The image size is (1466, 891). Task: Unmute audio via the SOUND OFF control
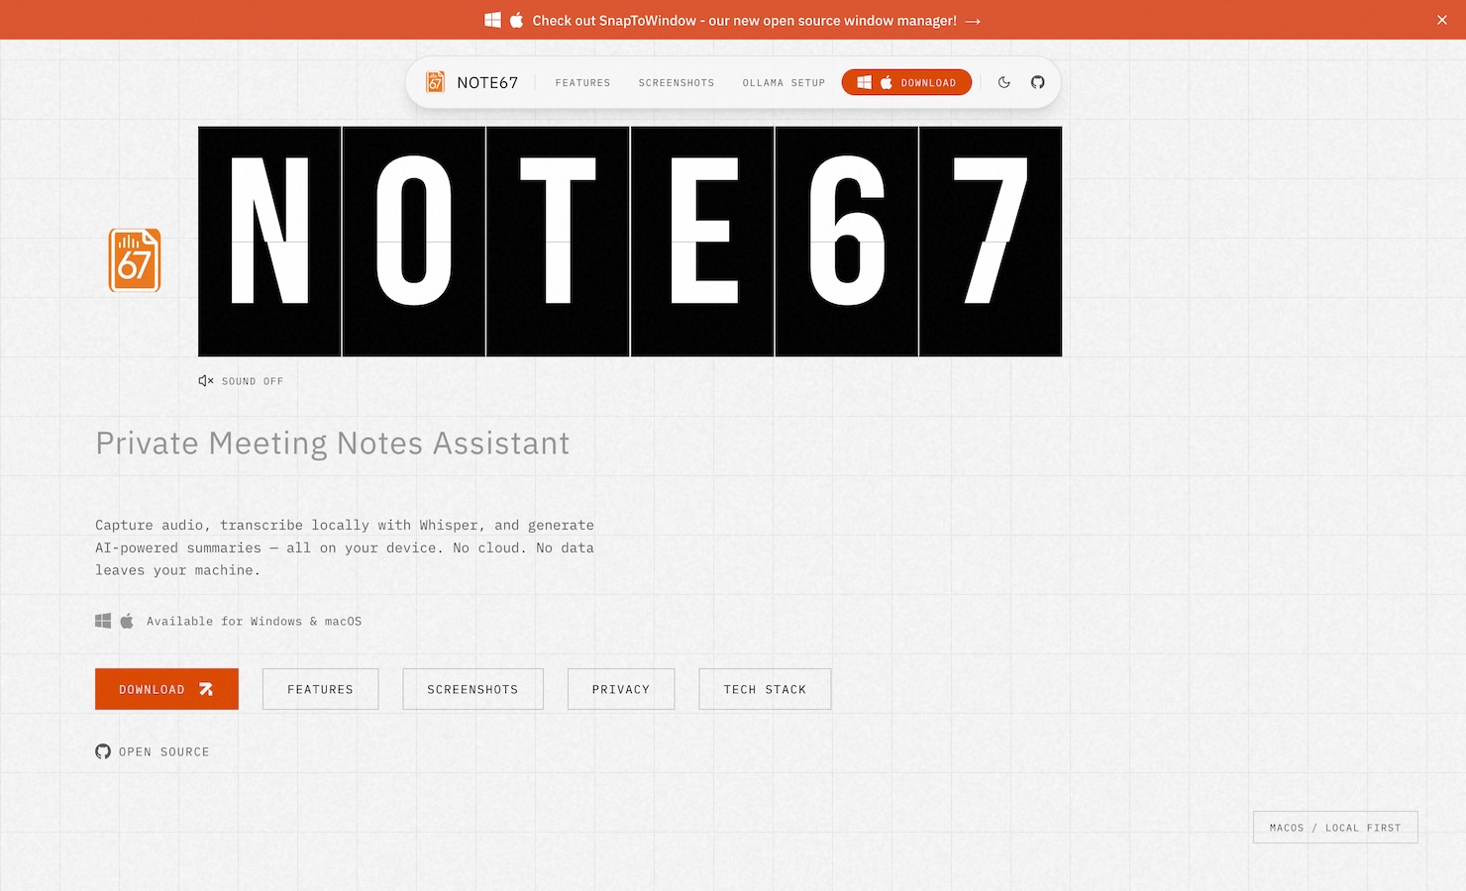coord(240,380)
